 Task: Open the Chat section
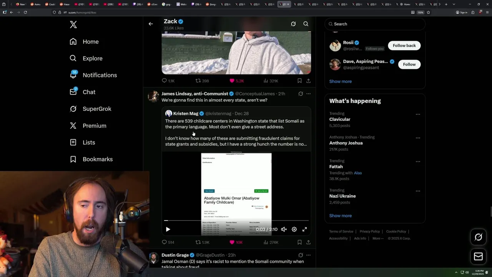click(83, 92)
